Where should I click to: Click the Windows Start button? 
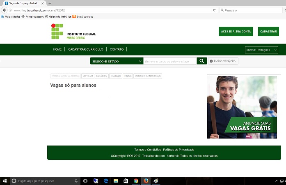coord(5,181)
